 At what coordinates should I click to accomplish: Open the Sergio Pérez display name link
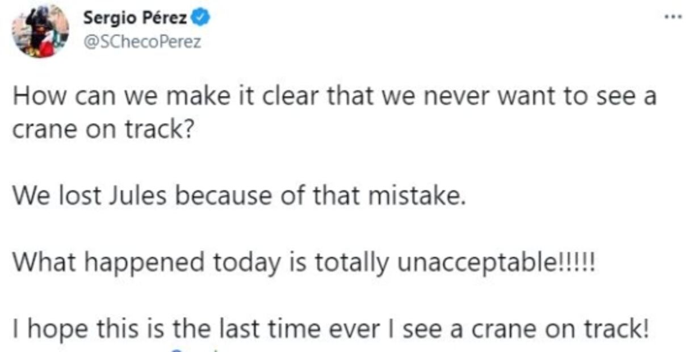135,18
